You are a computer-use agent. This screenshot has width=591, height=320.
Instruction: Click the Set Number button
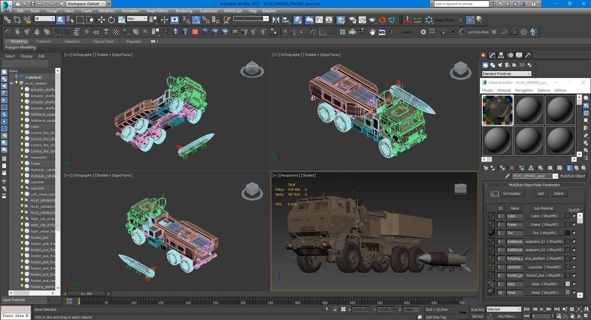[x=512, y=194]
